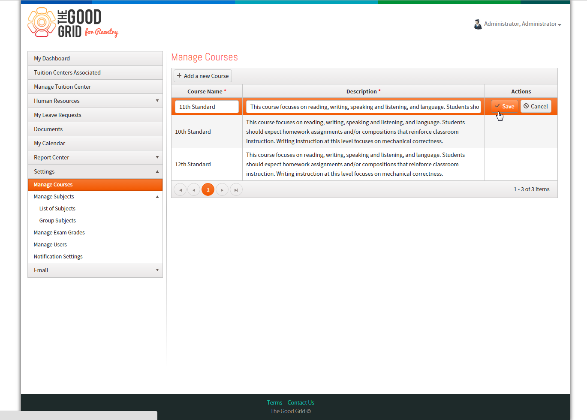The image size is (587, 420).
Task: Click The Good Grid logo
Action: [x=73, y=23]
